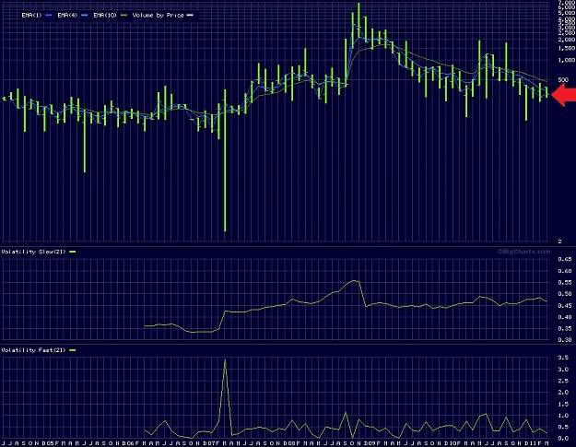The image size is (576, 447).
Task: Click the white Volume by Price swatch
Action: pos(190,15)
